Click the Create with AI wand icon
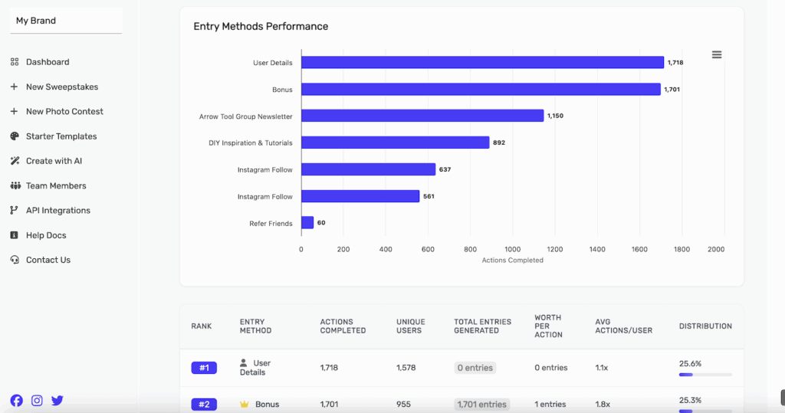 tap(15, 161)
